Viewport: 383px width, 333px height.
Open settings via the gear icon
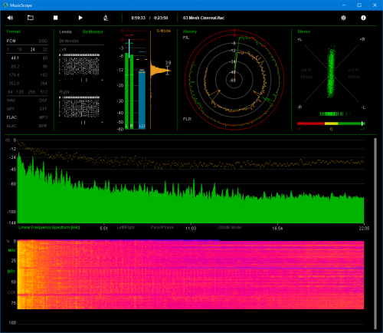343,18
